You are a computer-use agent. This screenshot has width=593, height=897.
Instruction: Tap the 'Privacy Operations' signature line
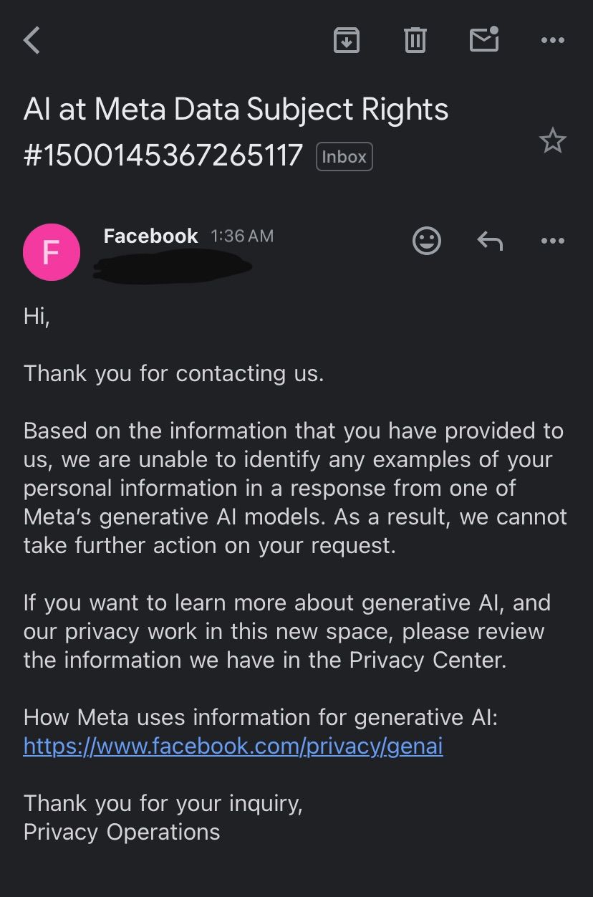[122, 832]
